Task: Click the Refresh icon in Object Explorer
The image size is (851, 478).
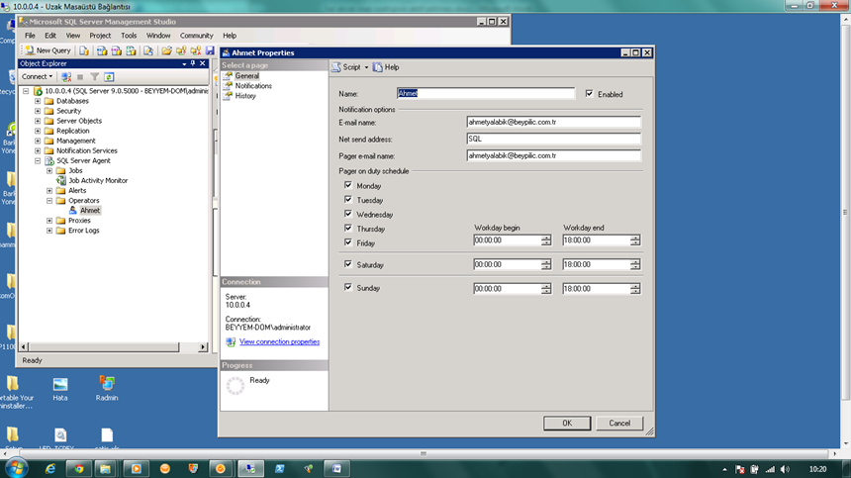Action: pos(109,76)
